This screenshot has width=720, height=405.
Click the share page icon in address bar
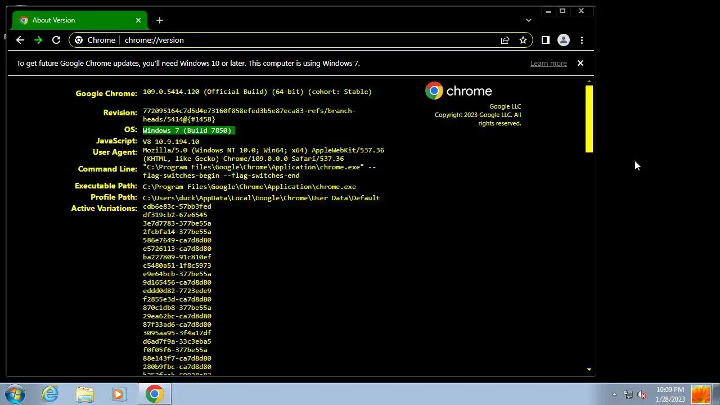click(x=505, y=40)
